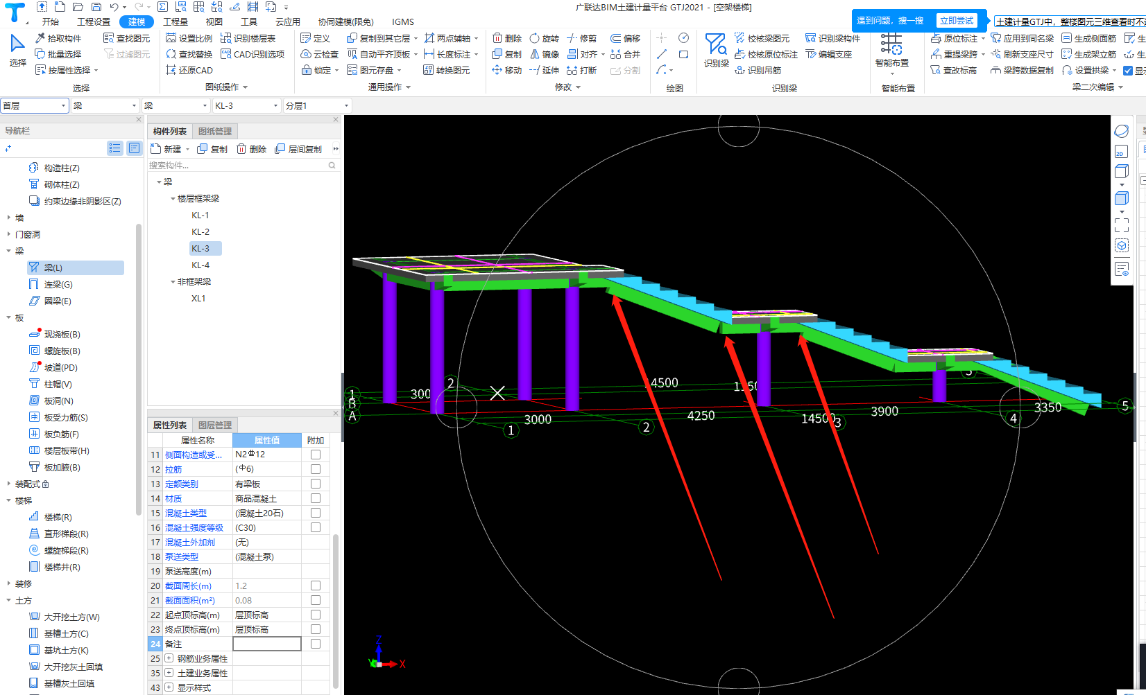Toggle 附加 checkbox for 起点顶标高 row

(316, 615)
